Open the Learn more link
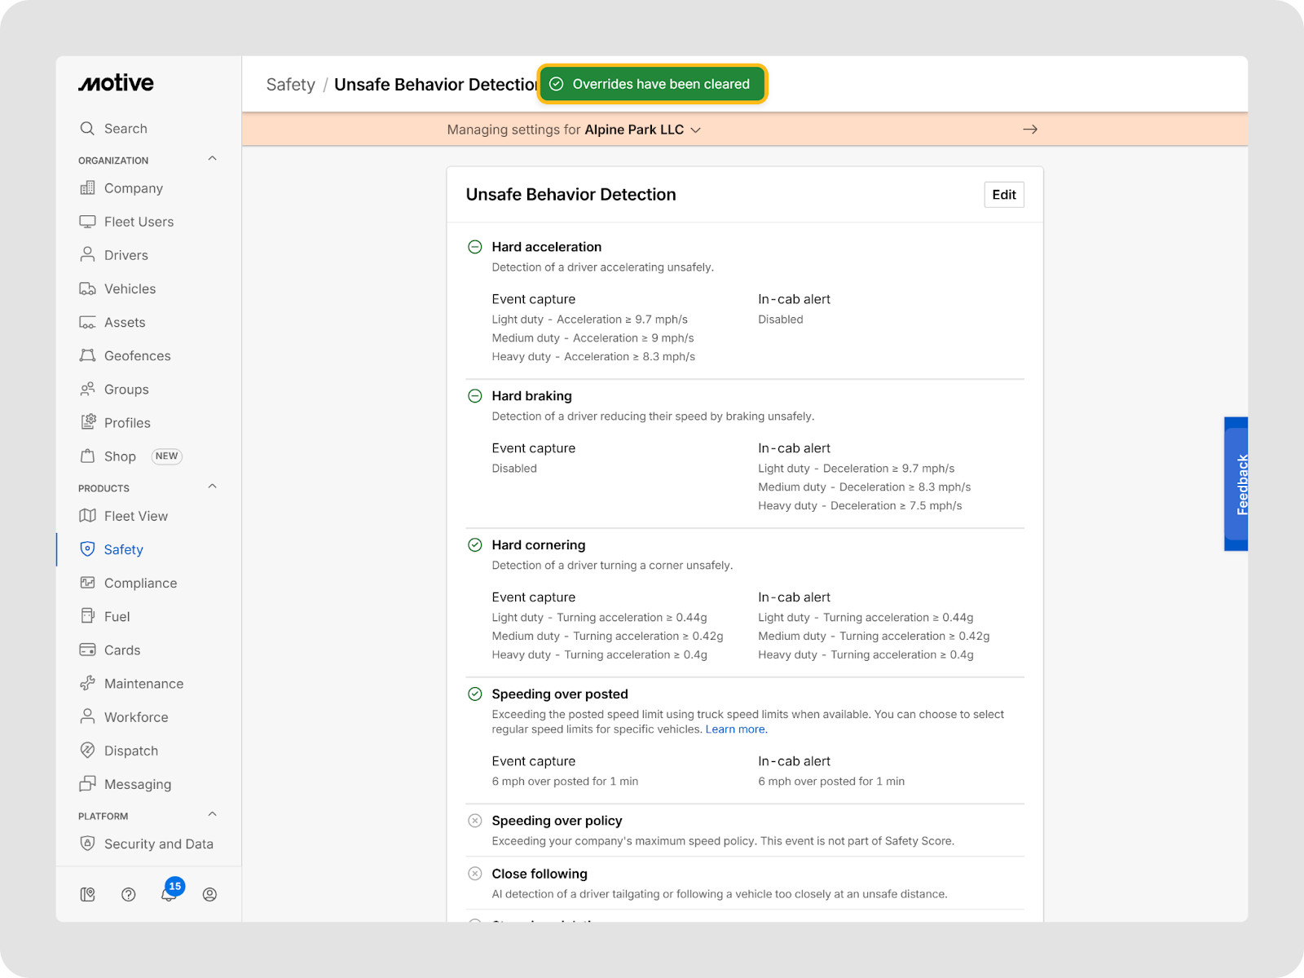This screenshot has height=978, width=1304. pos(736,729)
